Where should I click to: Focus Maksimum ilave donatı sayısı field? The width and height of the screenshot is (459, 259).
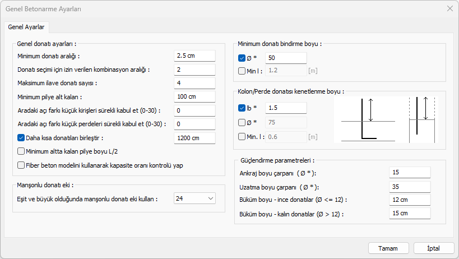tap(194, 83)
